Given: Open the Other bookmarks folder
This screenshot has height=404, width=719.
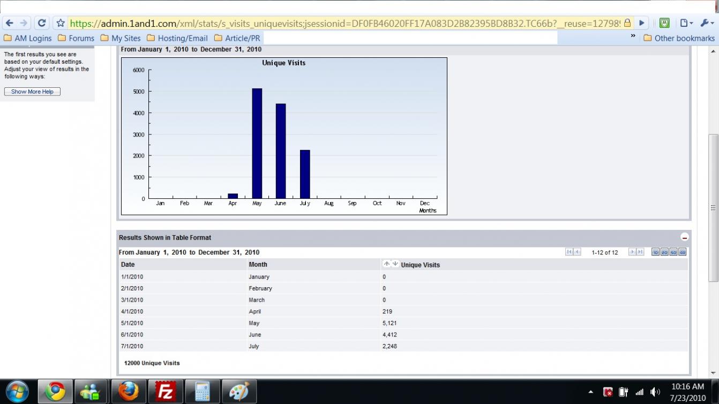Looking at the screenshot, I should click(679, 38).
